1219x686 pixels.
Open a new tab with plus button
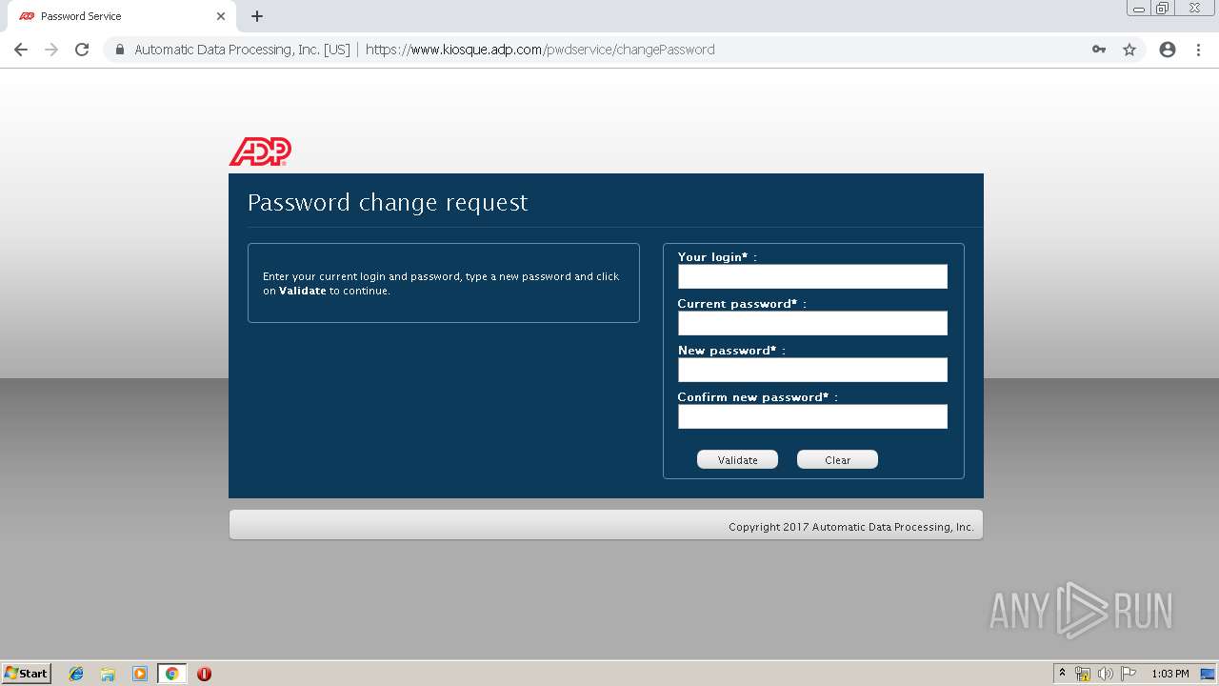[x=257, y=16]
